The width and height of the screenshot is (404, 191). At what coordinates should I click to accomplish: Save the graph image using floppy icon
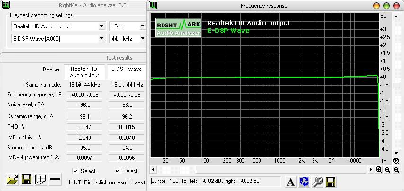pyautogui.click(x=331, y=182)
